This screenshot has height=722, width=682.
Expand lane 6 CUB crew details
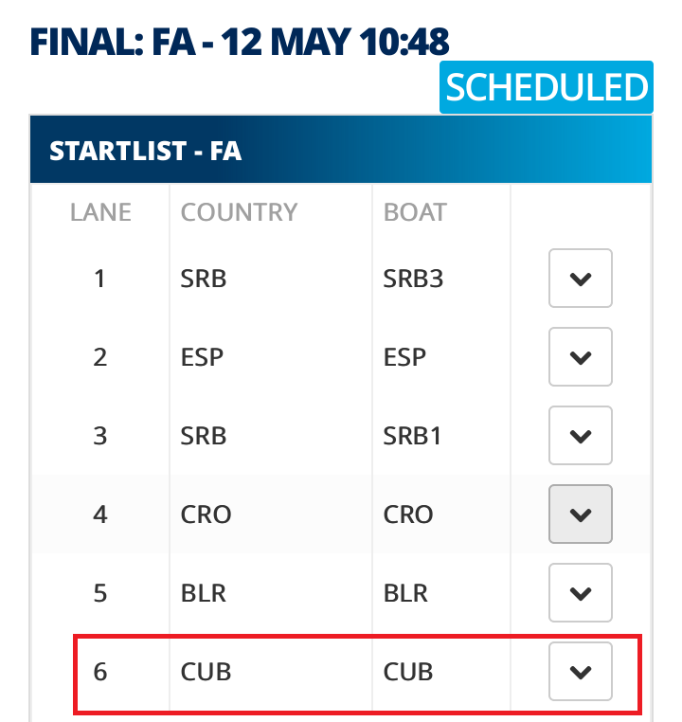tap(581, 672)
